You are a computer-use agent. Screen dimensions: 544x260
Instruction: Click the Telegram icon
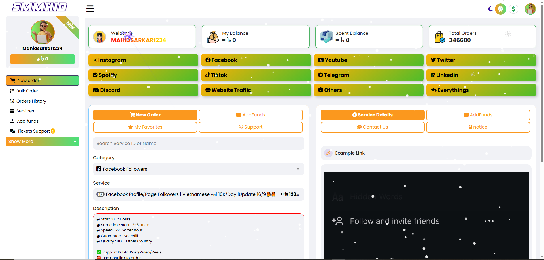320,75
